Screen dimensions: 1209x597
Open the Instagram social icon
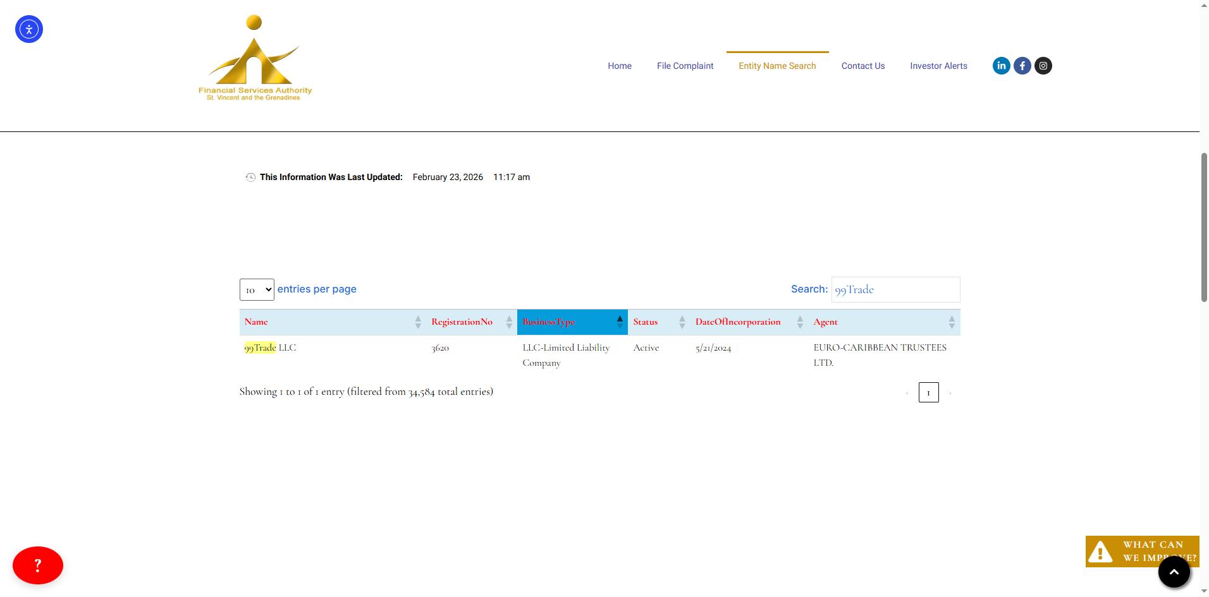click(1043, 66)
